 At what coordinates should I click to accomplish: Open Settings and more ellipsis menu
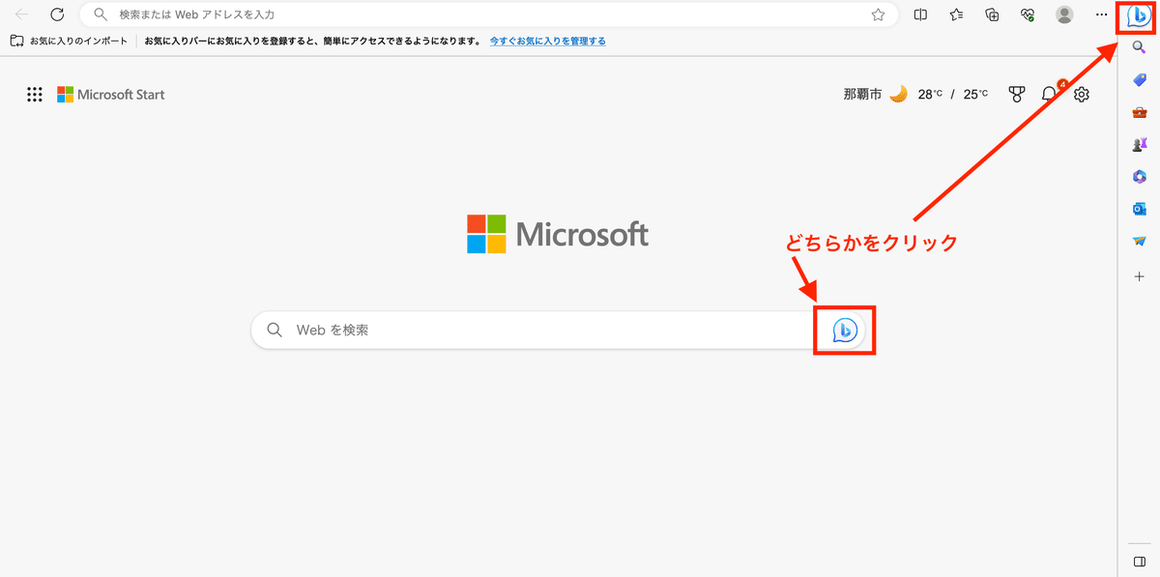tap(1101, 14)
